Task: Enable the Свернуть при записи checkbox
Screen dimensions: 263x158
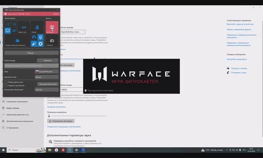Action: [6, 86]
